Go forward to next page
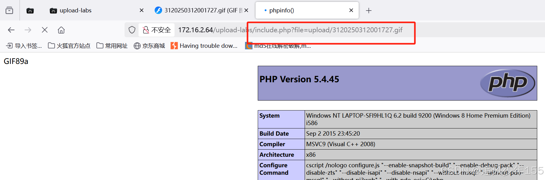 [28, 30]
